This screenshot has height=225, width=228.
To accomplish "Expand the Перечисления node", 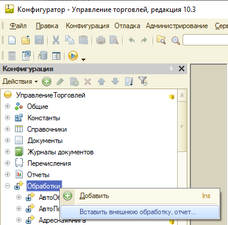I will point(7,163).
